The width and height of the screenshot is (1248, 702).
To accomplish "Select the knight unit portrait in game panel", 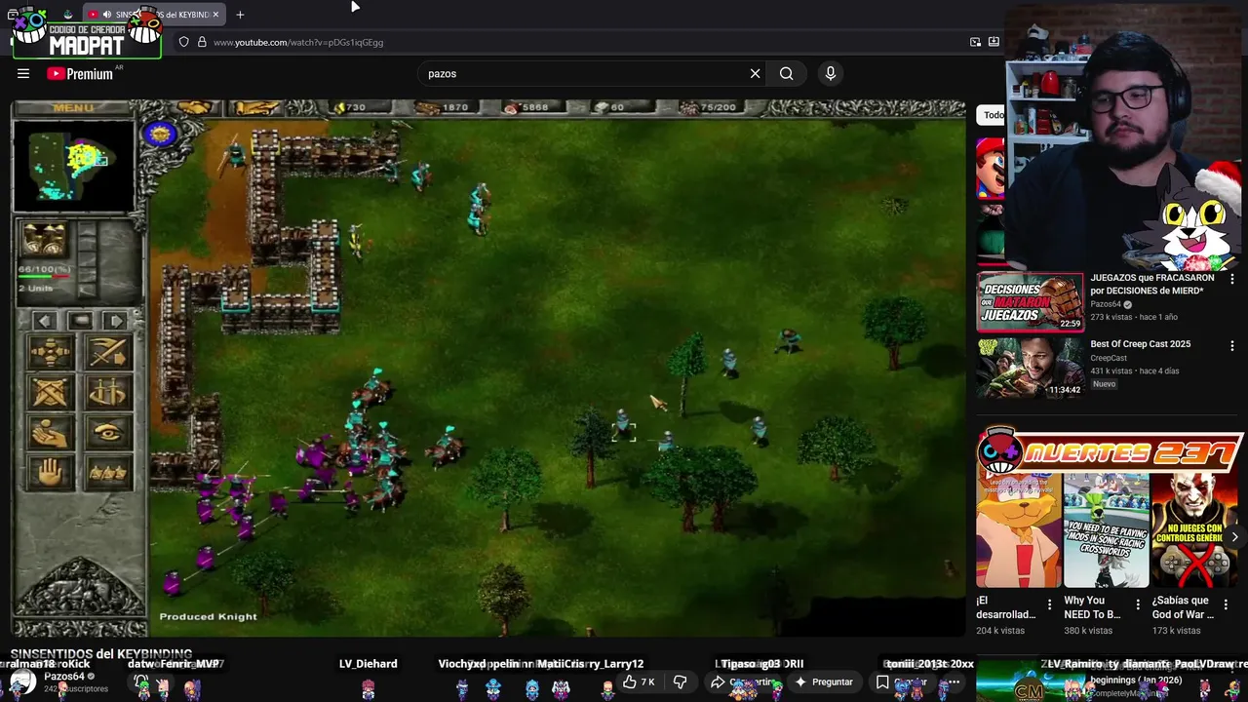I will (x=44, y=239).
